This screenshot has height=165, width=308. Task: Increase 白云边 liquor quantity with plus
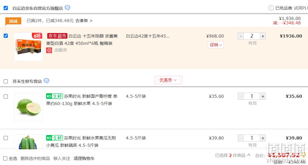coord(263,36)
